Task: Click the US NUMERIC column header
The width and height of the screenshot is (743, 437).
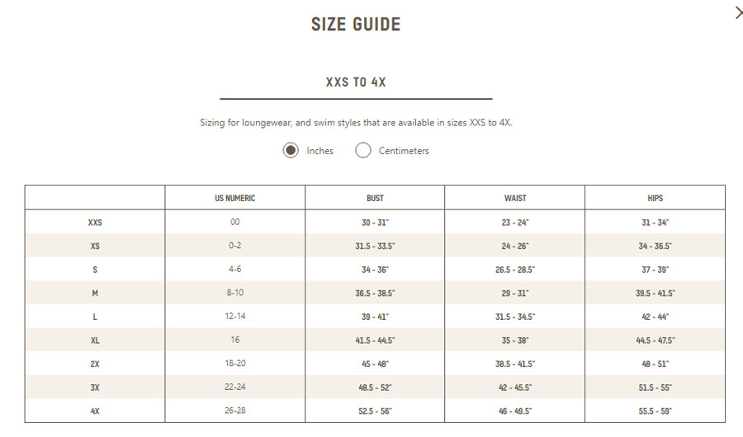Action: [235, 198]
